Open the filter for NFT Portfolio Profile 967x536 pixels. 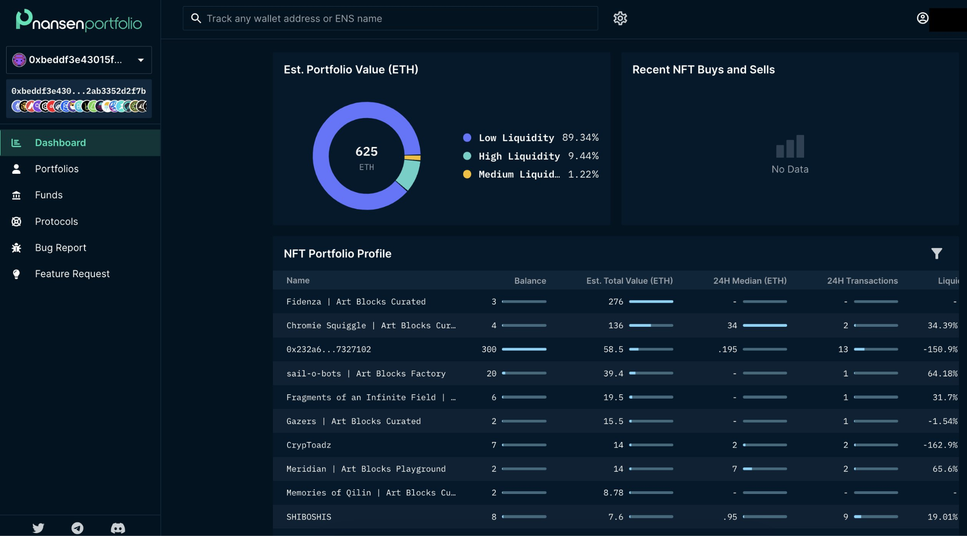click(936, 254)
